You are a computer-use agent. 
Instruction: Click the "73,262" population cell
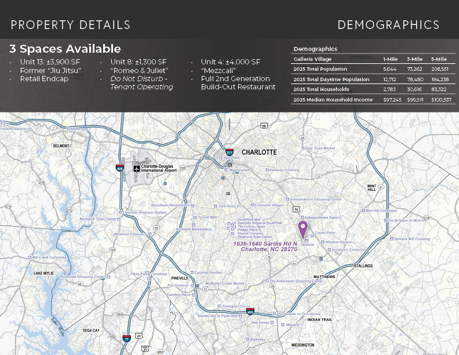pos(414,69)
